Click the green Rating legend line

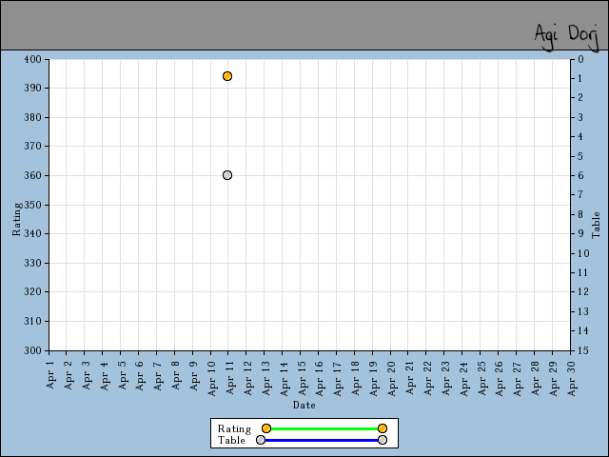pyautogui.click(x=324, y=428)
